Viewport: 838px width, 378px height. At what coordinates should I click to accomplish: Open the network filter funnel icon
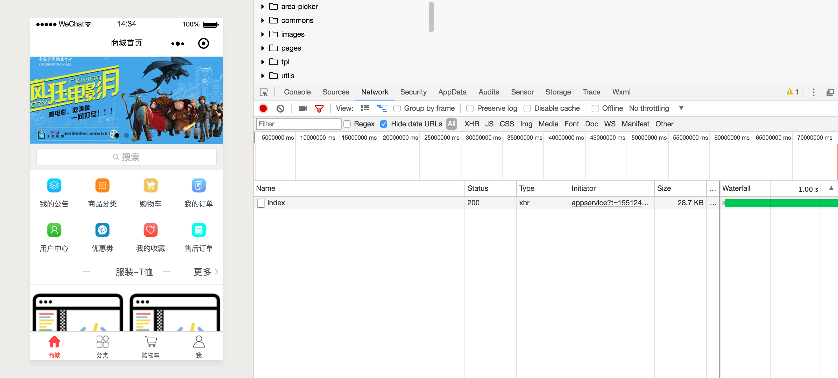(x=320, y=108)
